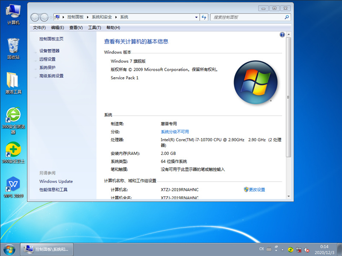Open the blue help question mark icon

tap(282, 35)
